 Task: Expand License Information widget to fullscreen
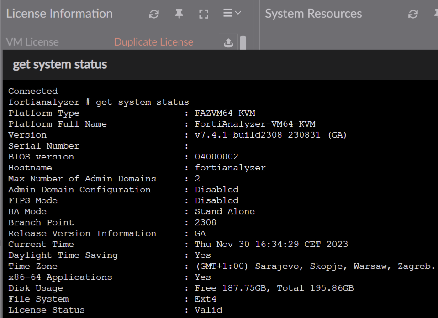pos(204,14)
